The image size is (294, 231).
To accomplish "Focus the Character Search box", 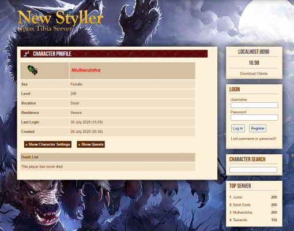I will coord(253,170).
